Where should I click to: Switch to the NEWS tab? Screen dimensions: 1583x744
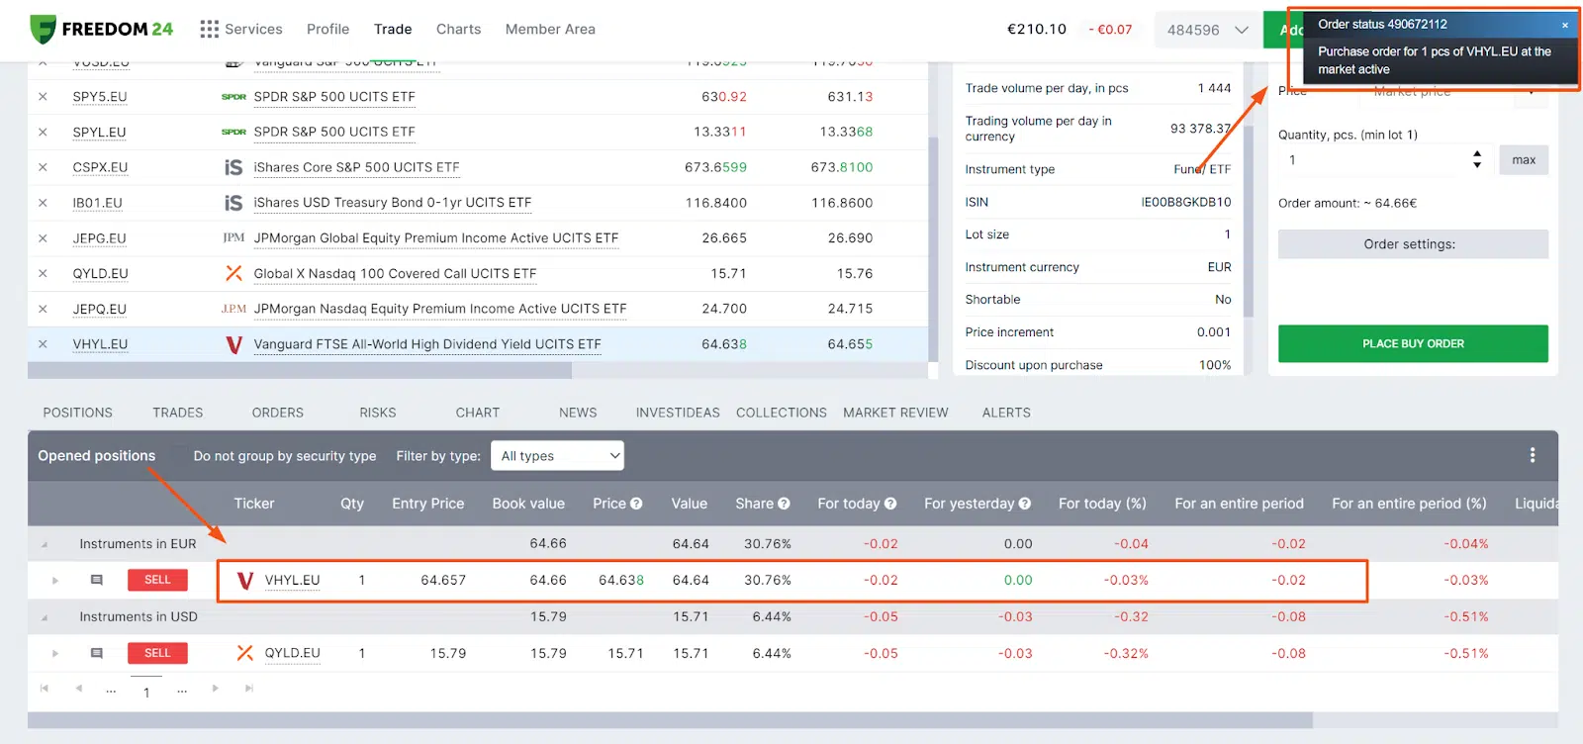pyautogui.click(x=578, y=413)
